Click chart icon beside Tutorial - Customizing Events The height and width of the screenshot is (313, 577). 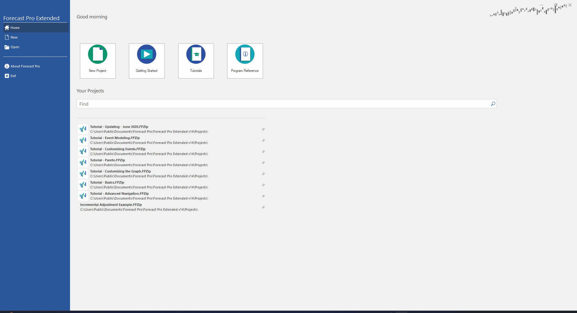click(83, 152)
